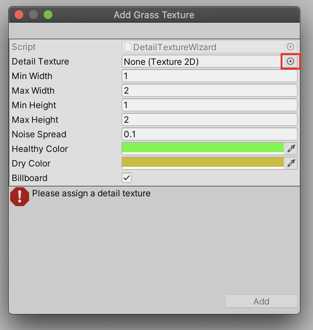Click the Script field object picker icon
The image size is (313, 330).
pyautogui.click(x=290, y=47)
